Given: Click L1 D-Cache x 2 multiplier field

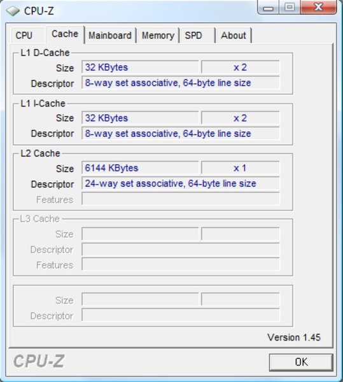Looking at the screenshot, I should [x=241, y=67].
